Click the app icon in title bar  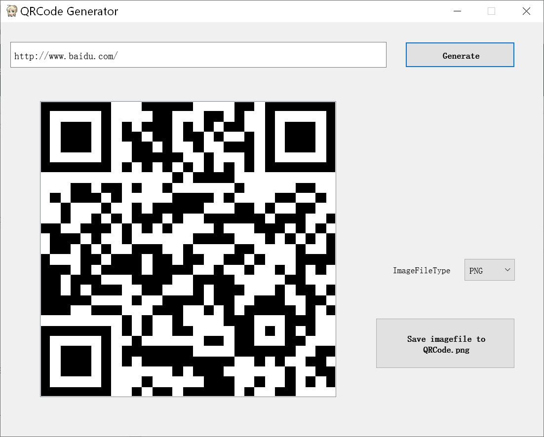coord(12,11)
